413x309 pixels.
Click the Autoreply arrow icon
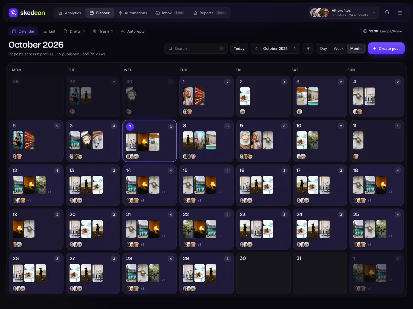click(x=123, y=31)
